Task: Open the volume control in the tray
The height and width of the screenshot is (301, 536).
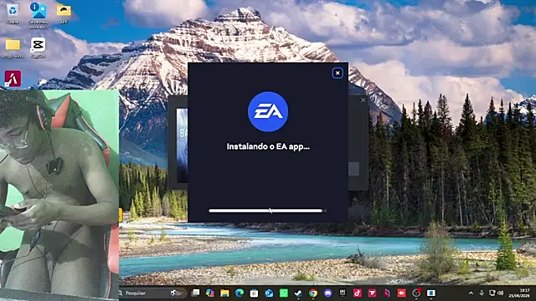Action: coord(501,293)
